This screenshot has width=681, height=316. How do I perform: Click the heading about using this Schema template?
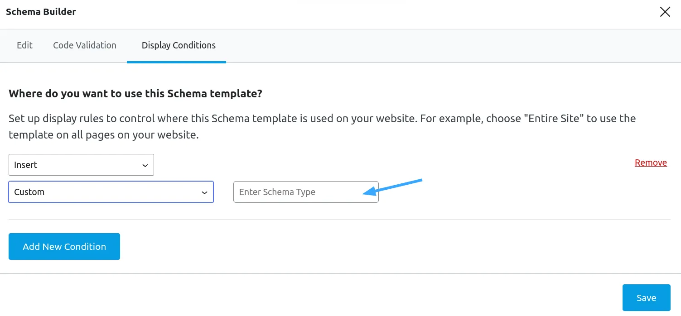[135, 94]
